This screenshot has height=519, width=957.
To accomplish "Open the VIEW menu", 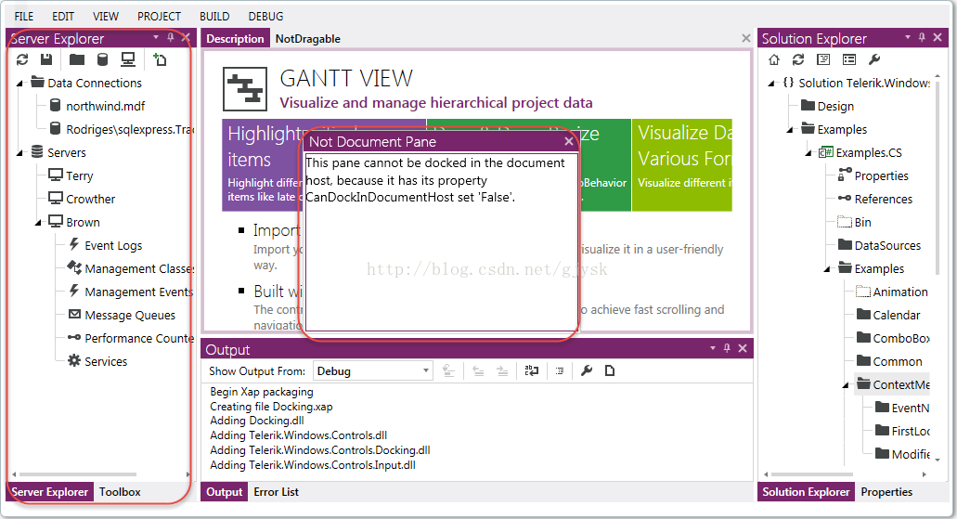I will click(x=106, y=17).
